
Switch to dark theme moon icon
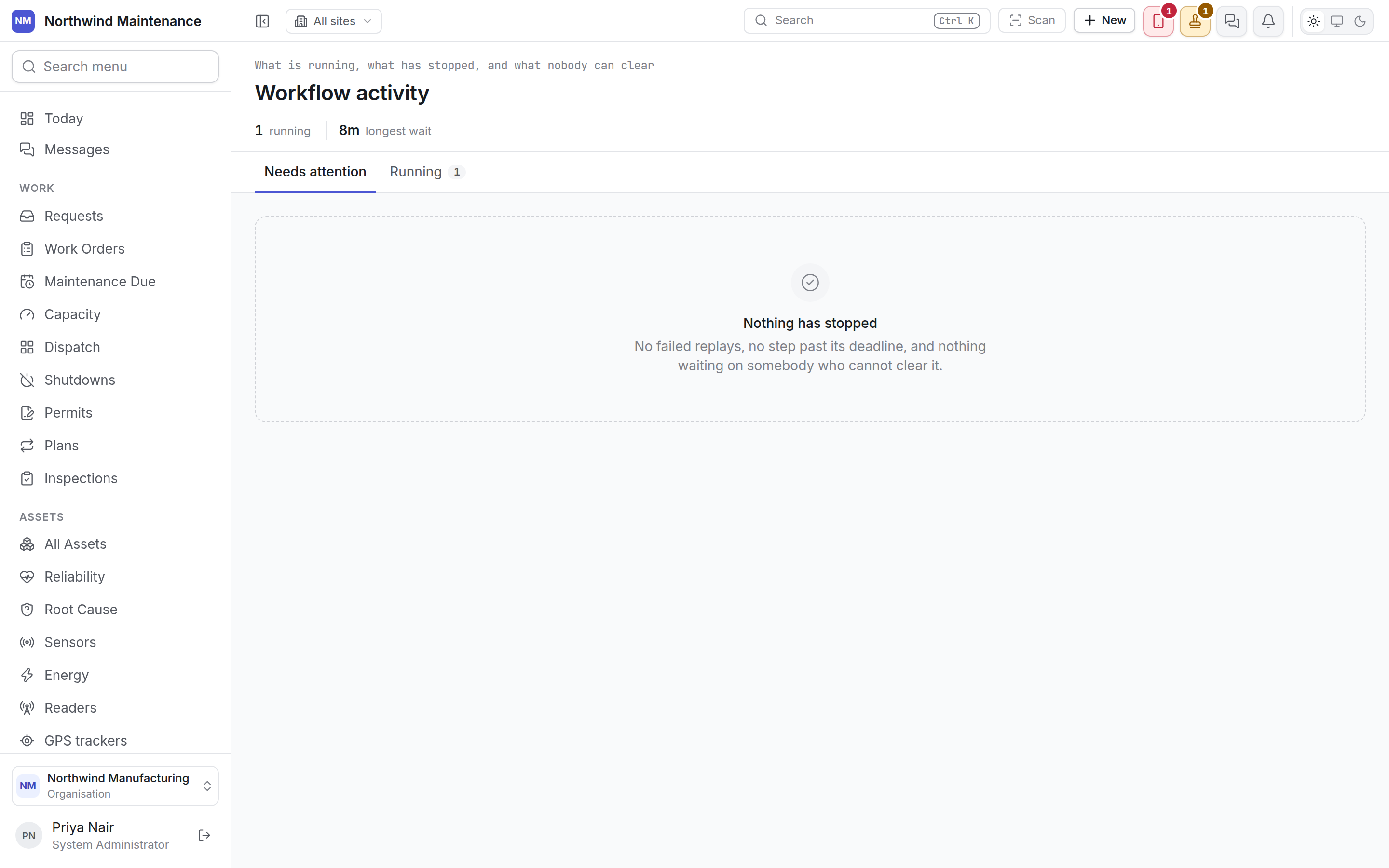(x=1360, y=21)
